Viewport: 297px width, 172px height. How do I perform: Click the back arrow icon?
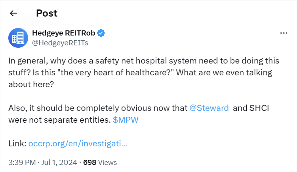click(13, 13)
